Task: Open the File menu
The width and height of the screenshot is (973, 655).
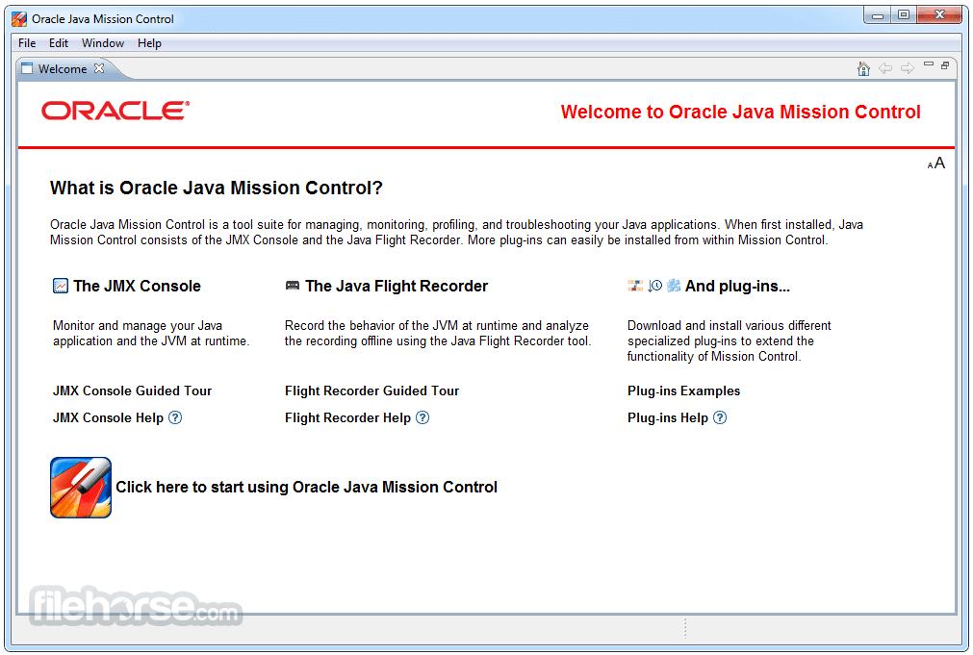Action: pyautogui.click(x=26, y=42)
